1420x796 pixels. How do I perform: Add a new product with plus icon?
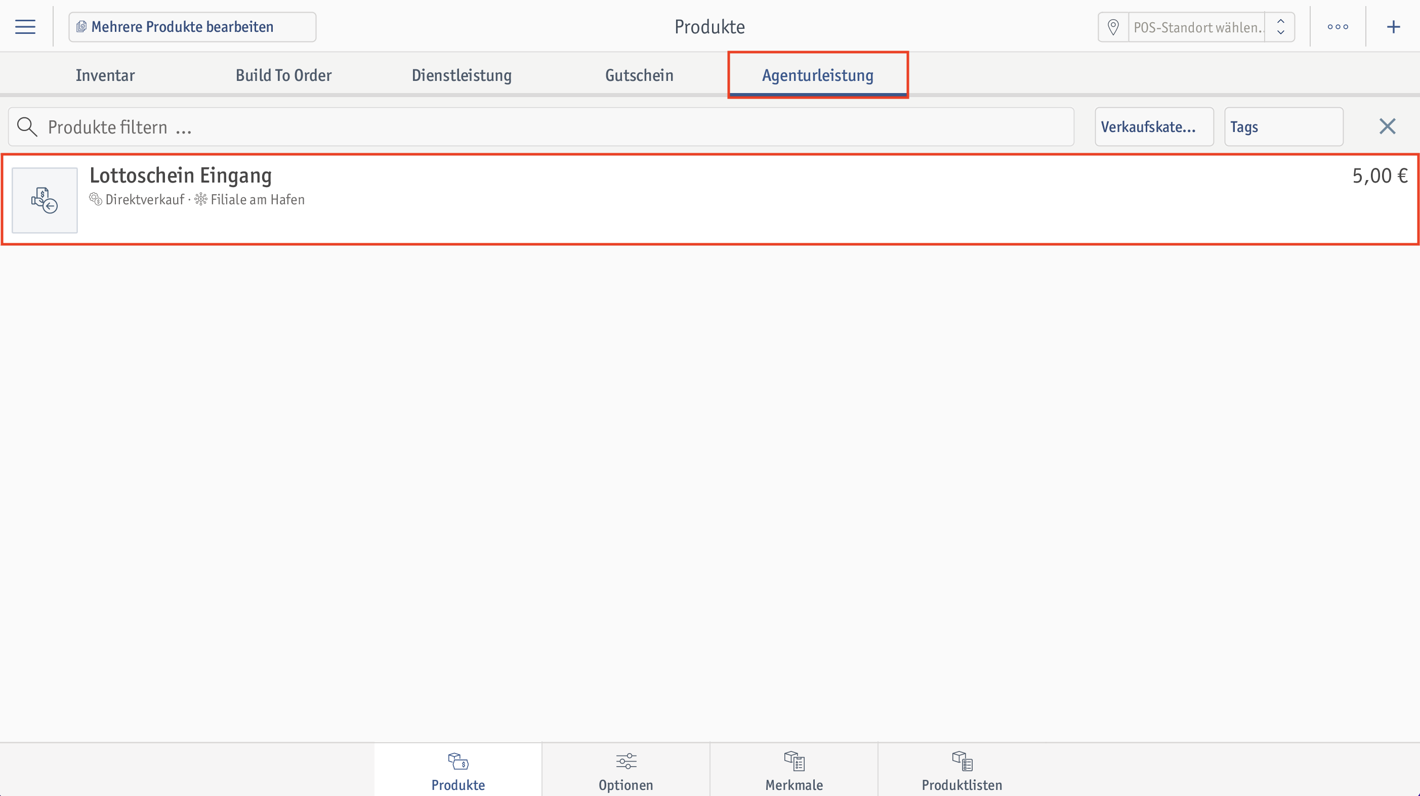(1393, 27)
